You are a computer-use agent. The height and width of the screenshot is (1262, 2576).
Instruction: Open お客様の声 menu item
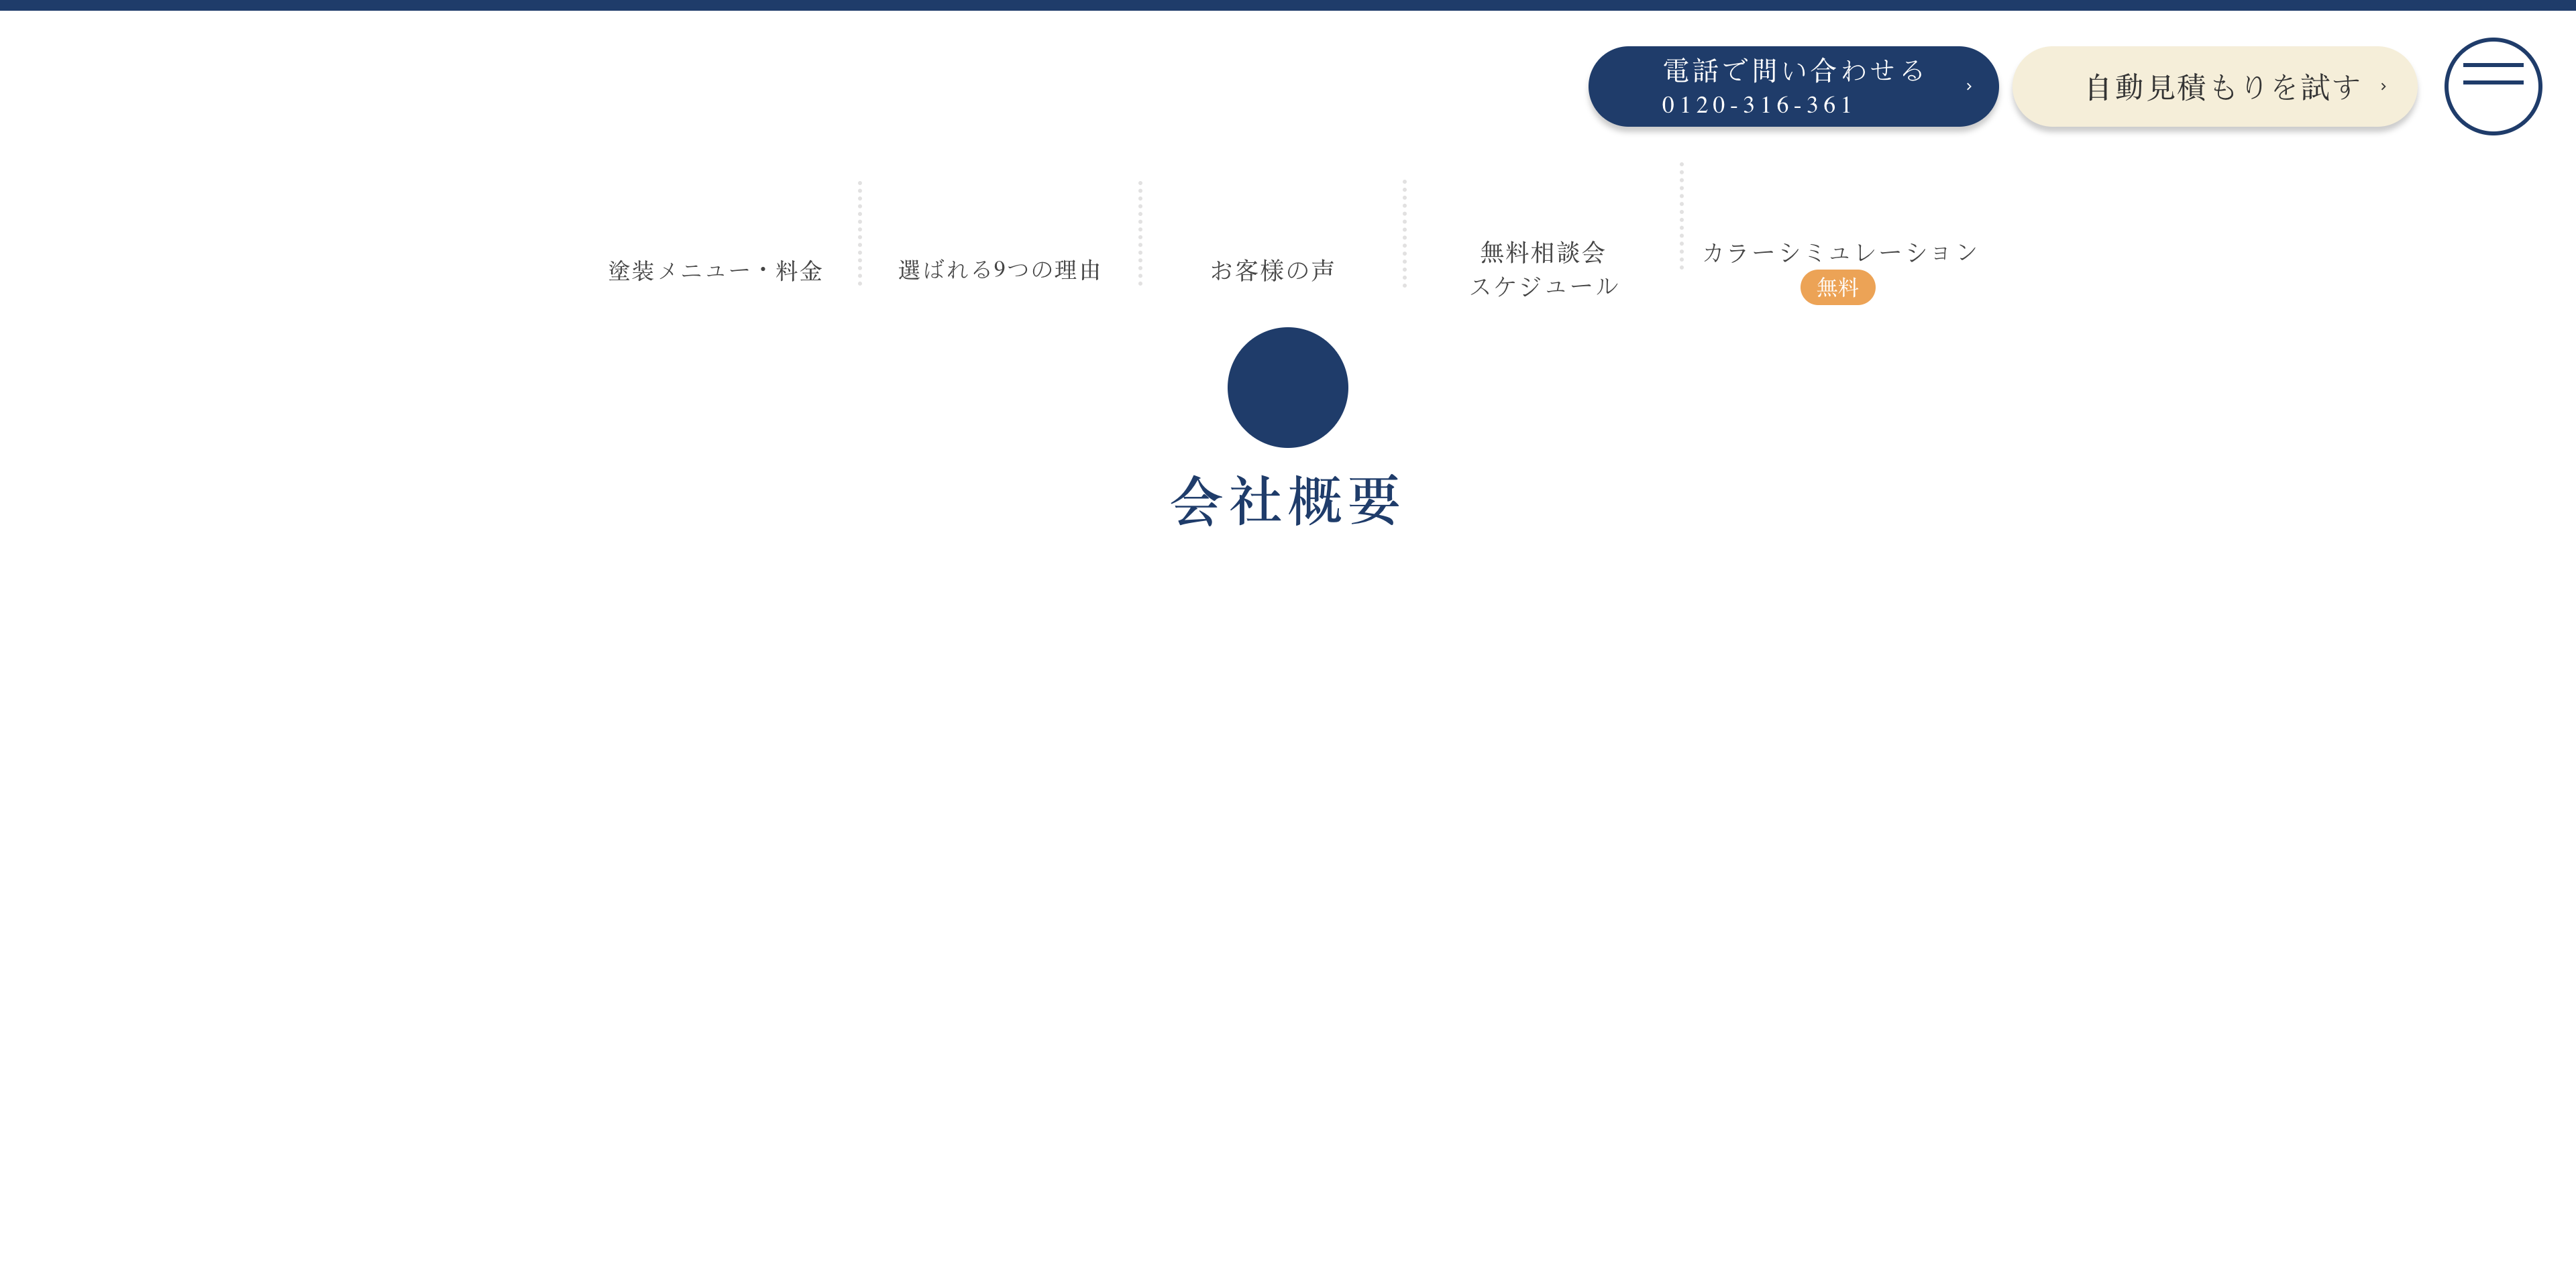coord(1272,270)
